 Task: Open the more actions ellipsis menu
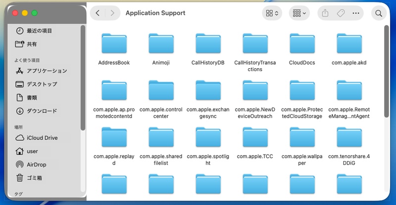point(356,13)
